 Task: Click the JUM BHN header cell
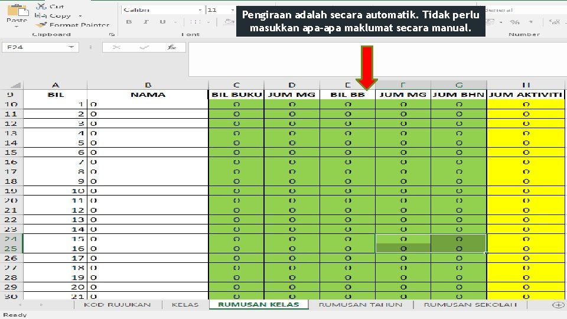(x=459, y=95)
